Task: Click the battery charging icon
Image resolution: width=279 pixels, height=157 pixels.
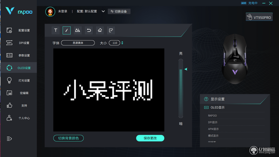Action: (x=243, y=3)
